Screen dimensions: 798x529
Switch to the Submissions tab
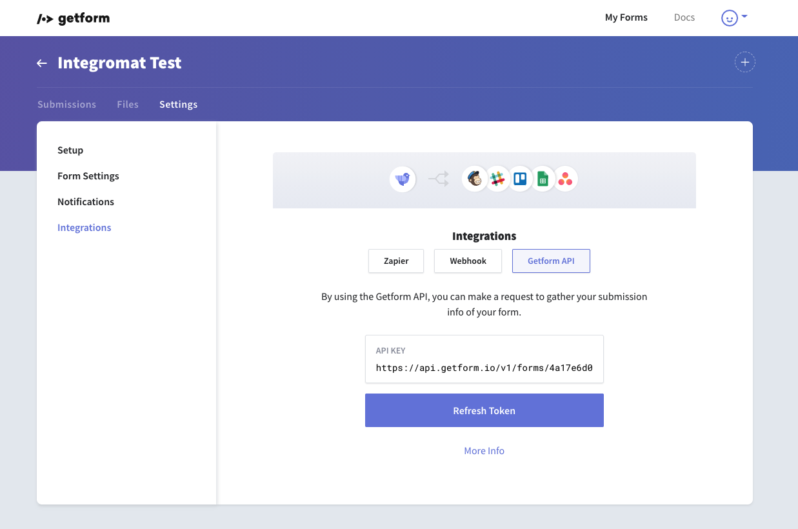67,105
